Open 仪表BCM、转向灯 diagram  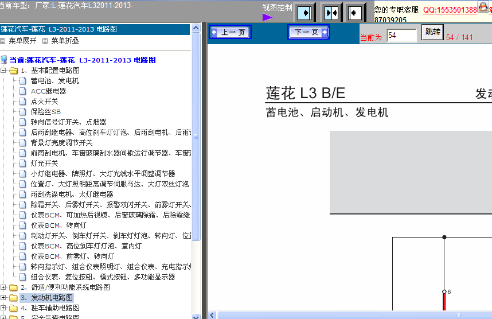pyautogui.click(x=58, y=225)
